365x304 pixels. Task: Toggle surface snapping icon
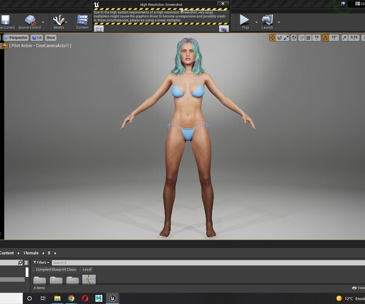coord(302,38)
